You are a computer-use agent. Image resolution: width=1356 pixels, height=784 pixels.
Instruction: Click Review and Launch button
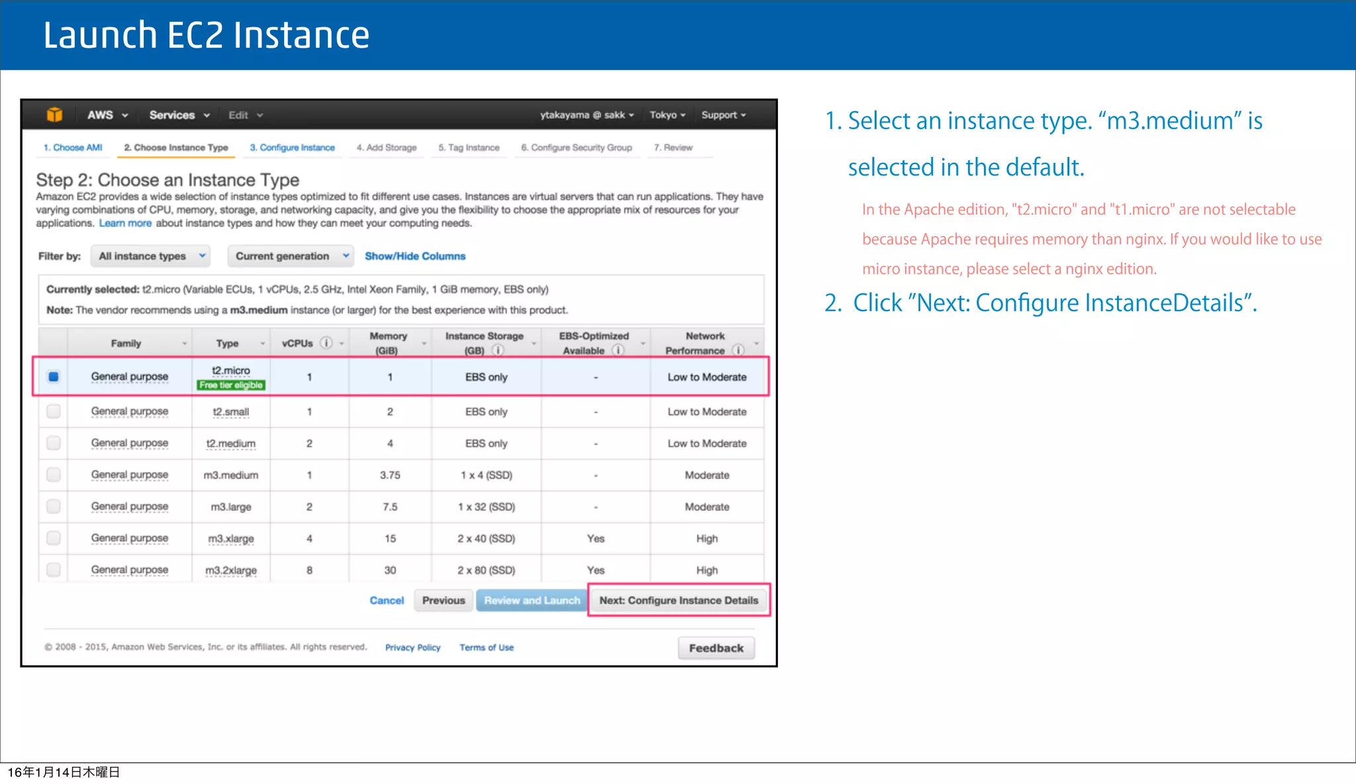point(532,601)
